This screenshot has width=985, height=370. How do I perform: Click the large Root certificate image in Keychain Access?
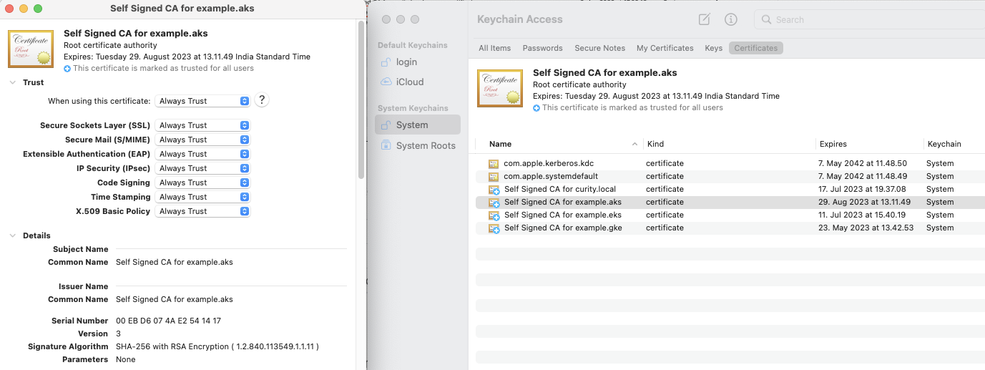click(500, 88)
